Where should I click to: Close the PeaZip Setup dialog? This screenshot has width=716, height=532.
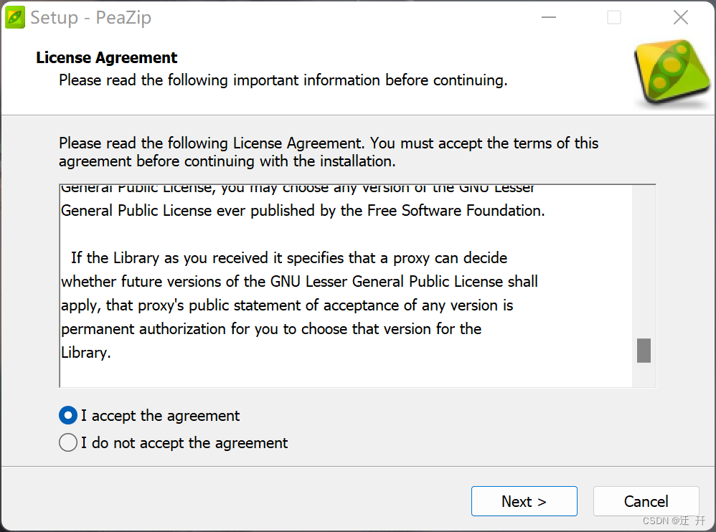click(x=680, y=17)
